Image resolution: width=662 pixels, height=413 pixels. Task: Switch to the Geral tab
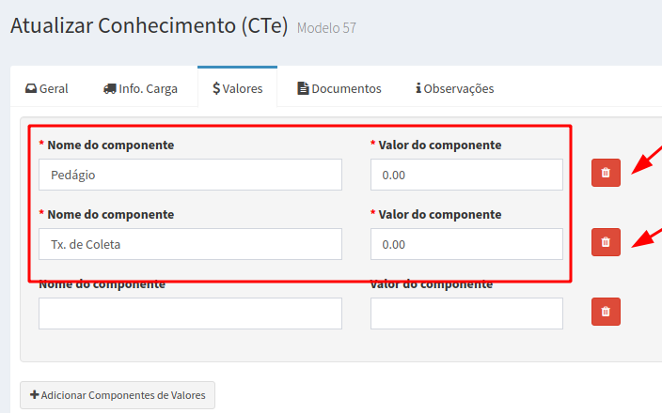47,89
